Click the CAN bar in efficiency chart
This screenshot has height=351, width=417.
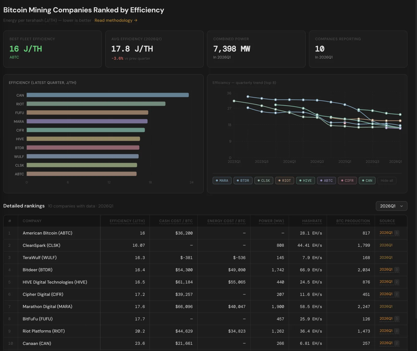108,95
